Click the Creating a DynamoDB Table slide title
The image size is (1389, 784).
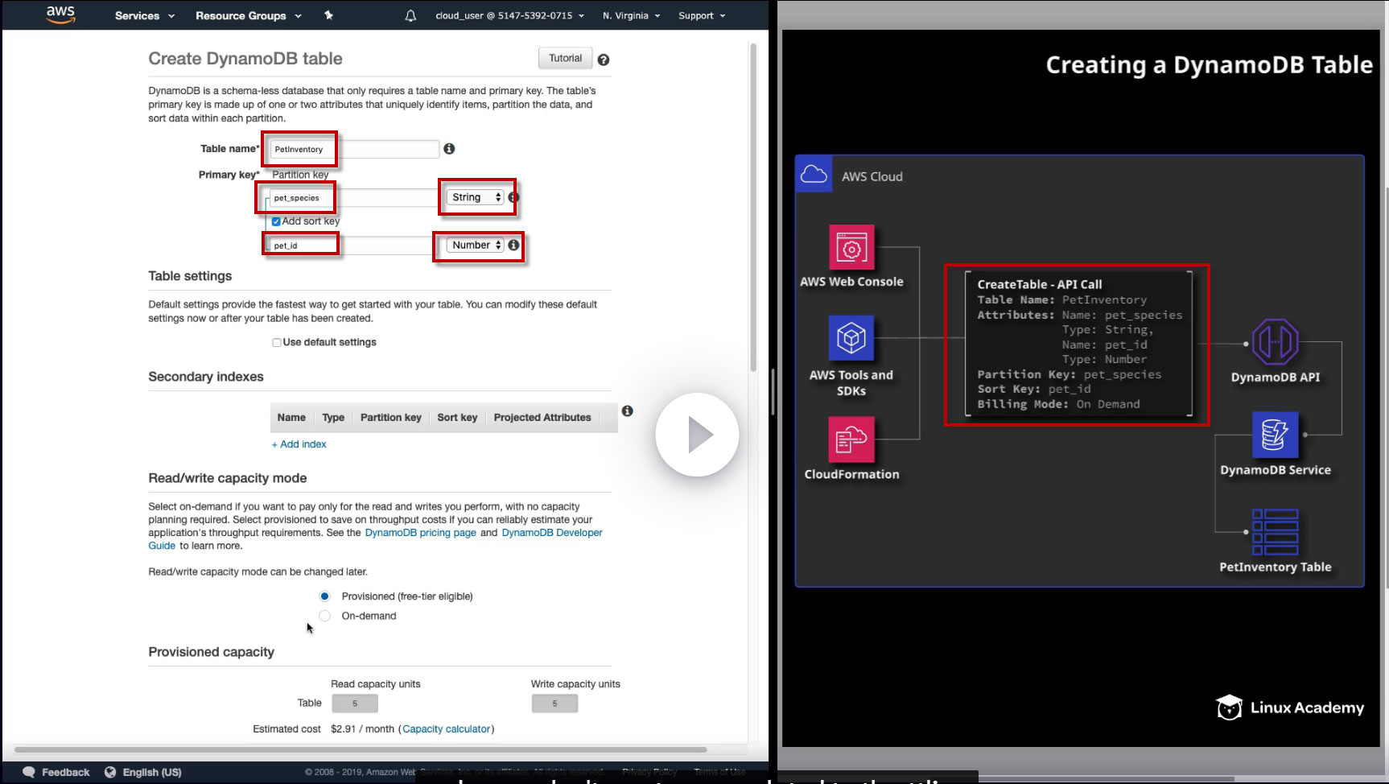[x=1209, y=65]
